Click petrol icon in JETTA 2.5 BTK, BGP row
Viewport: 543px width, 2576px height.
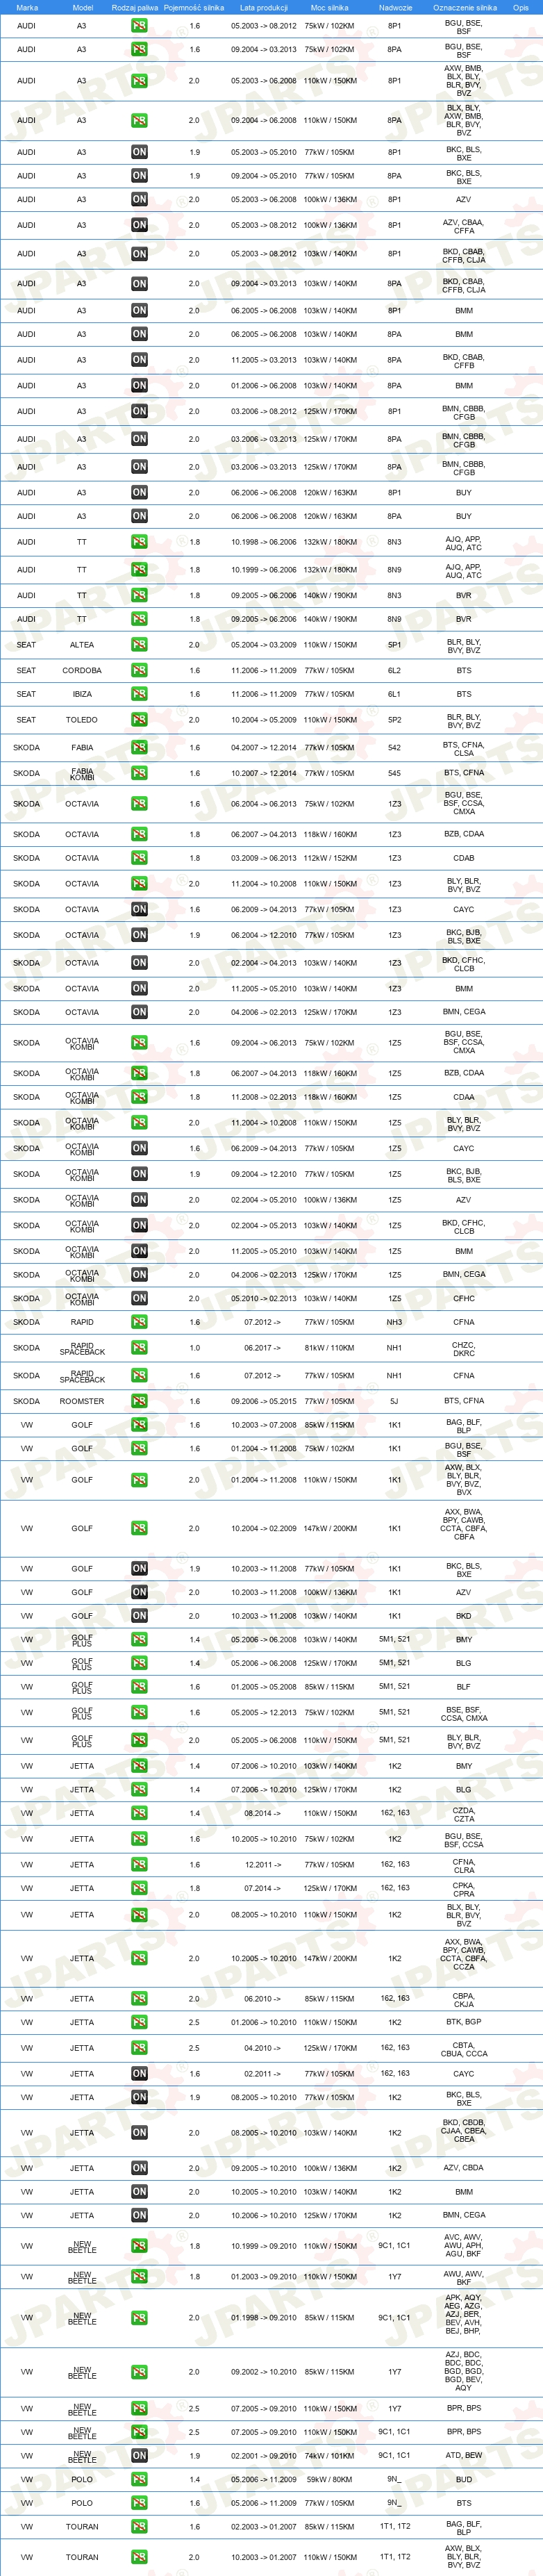point(139,2022)
